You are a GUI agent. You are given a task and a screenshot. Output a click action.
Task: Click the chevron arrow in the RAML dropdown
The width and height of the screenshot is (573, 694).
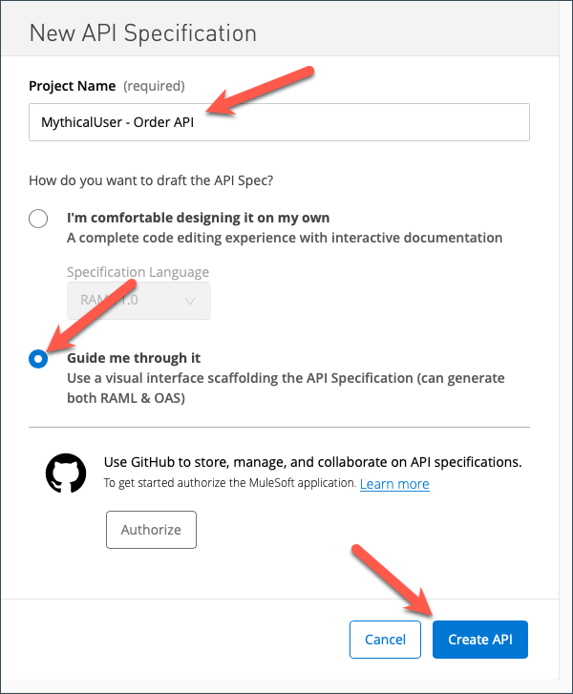click(x=190, y=302)
